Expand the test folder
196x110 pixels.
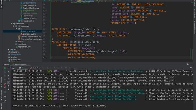coord(9,50)
